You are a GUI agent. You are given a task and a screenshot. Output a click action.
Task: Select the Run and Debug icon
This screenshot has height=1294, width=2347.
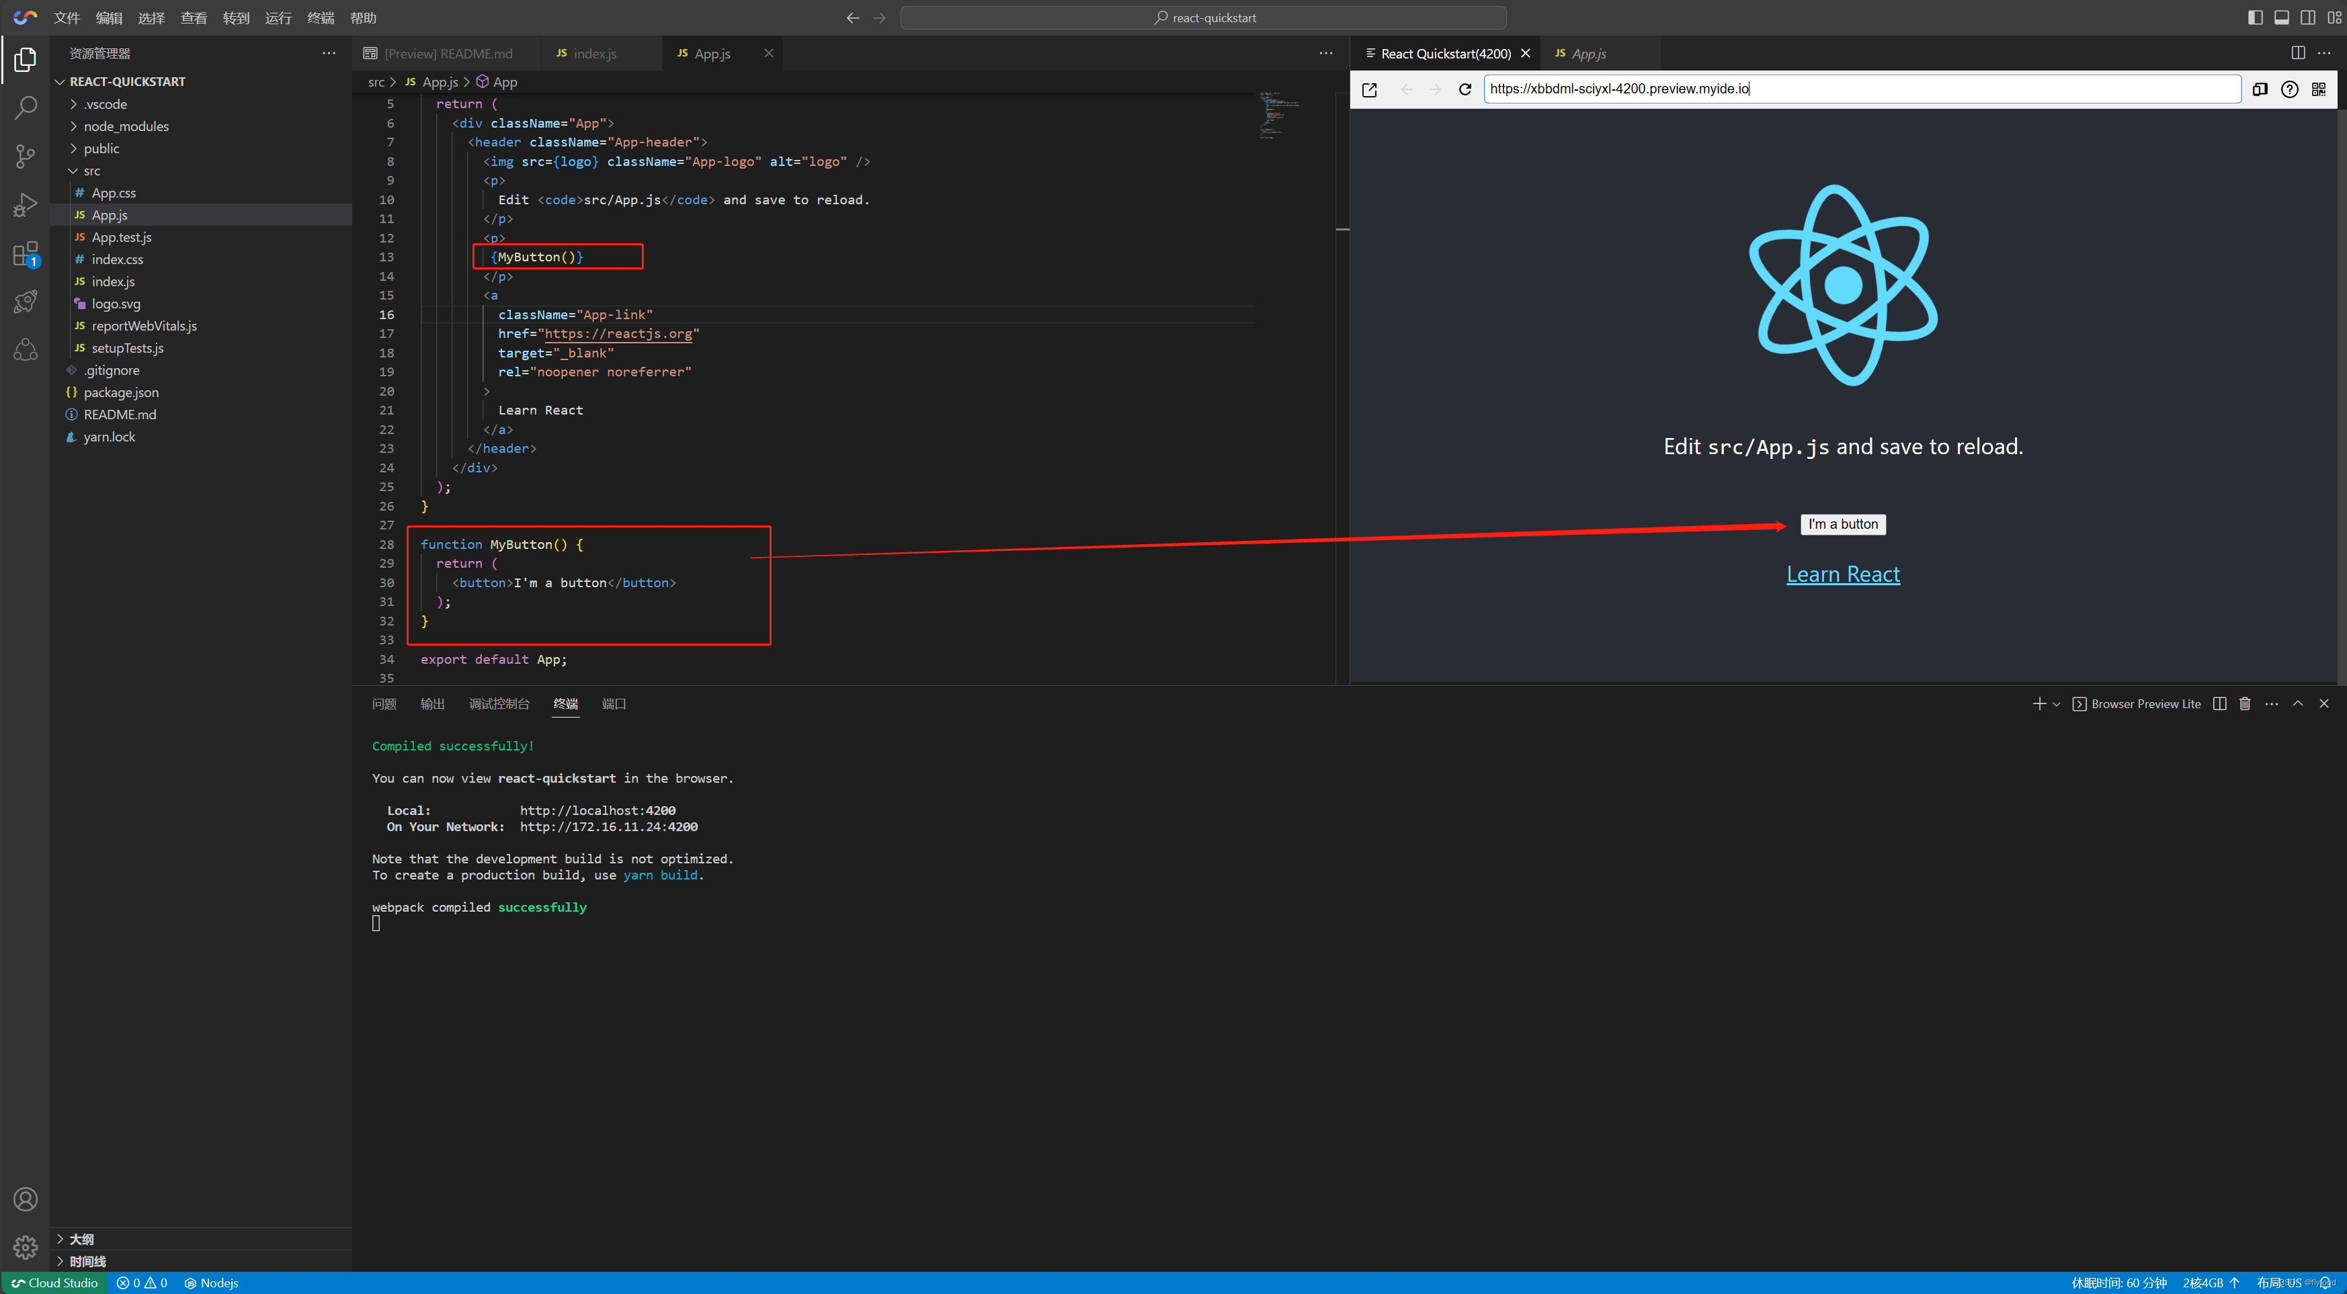point(25,204)
